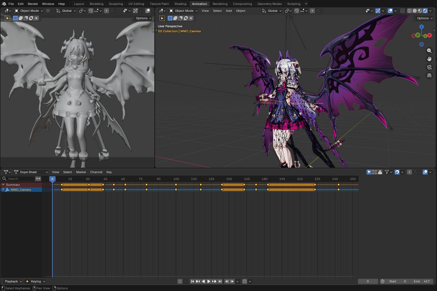
Task: Click the End frame field 417
Action: pos(422,281)
